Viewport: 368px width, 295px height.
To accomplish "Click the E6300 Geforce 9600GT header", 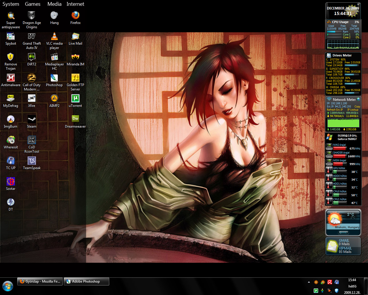I will point(347,137).
